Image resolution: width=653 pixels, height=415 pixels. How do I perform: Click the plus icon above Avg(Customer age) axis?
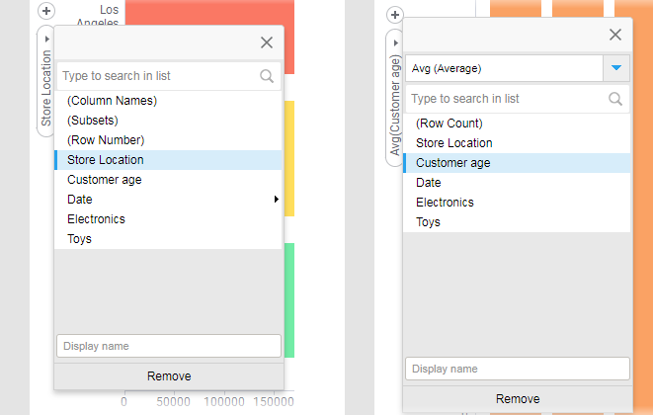[x=394, y=16]
